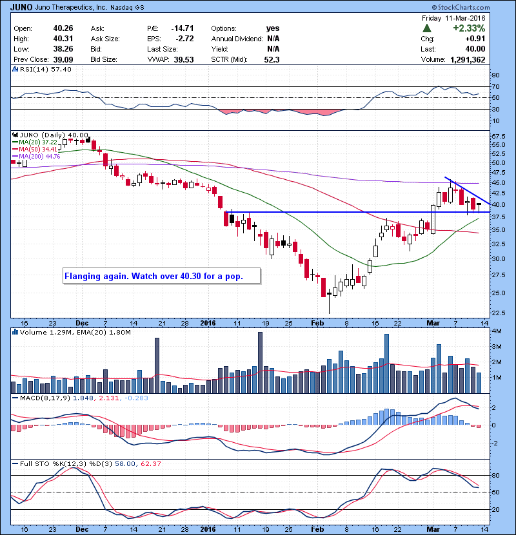Viewport: 516px width, 535px height.
Task: Click the EPS value -2.72
Action: (x=184, y=39)
